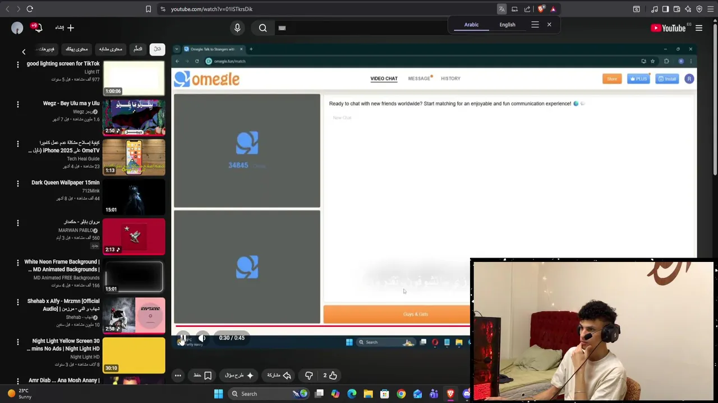Seek on the red video progress bar

323,326
